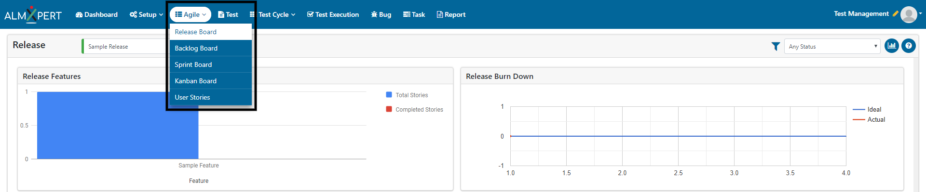Screen dimensions: 926x192
Task: Open the chart view icon button
Action: pos(892,46)
